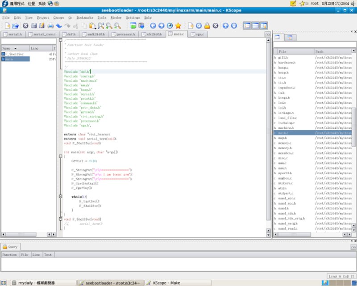Click the tag list search input field
This screenshot has height=286, width=357.
29,41
